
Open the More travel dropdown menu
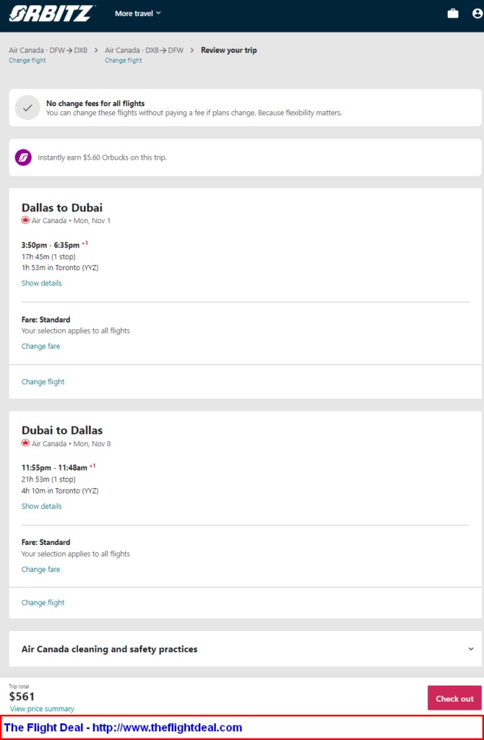tap(138, 14)
